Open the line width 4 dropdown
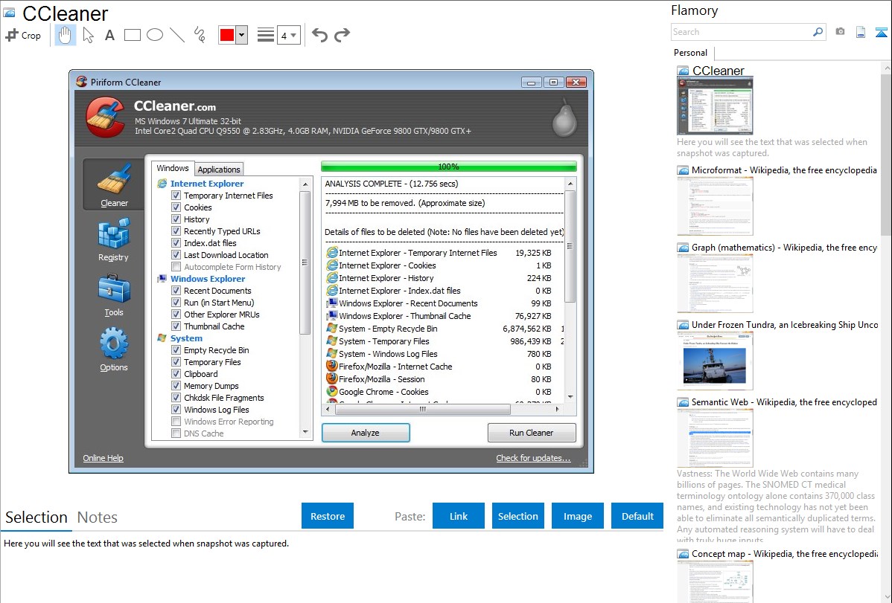Viewport: 892px width, 603px height. (288, 36)
